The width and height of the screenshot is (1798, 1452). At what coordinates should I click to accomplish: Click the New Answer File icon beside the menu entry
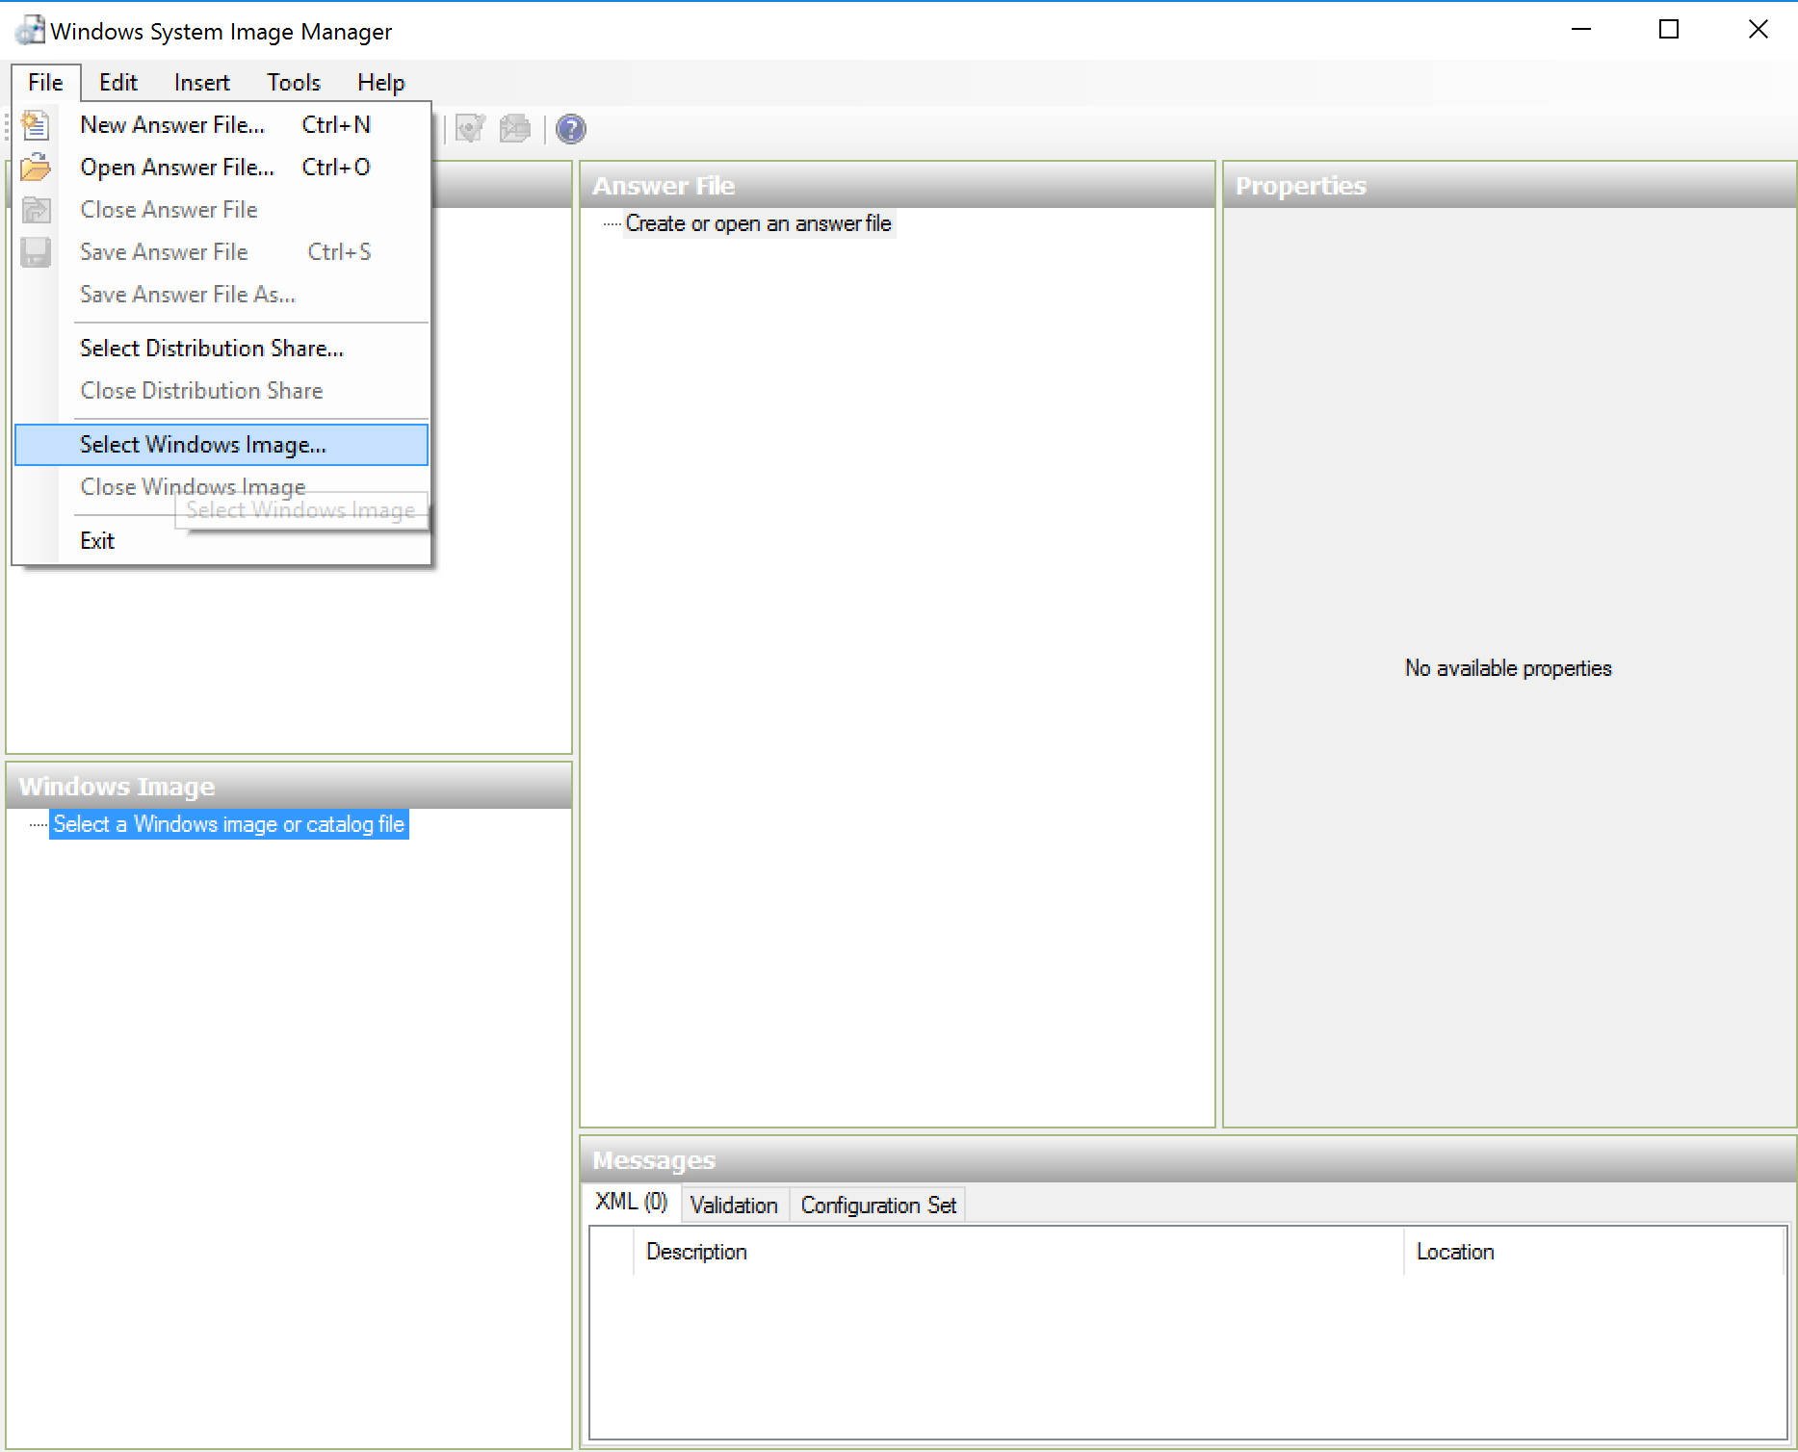[36, 124]
